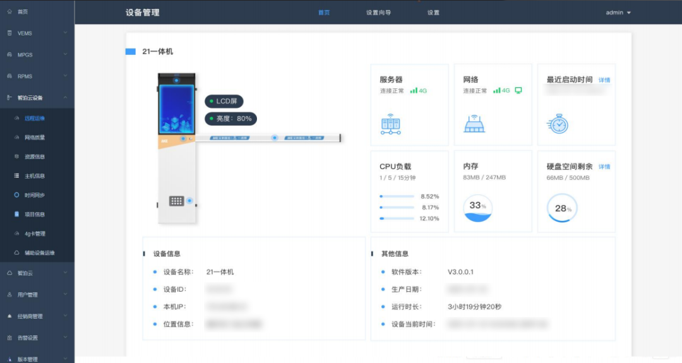The width and height of the screenshot is (682, 363).
Task: Switch to the 设置向导 tab
Action: point(378,13)
